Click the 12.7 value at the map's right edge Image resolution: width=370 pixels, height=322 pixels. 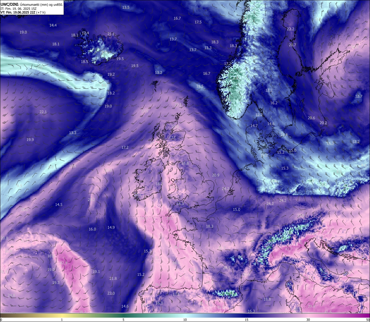point(359,96)
